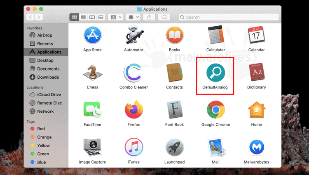Click the iTunes app icon
Viewport: 309px width, 175px height.
tap(133, 147)
